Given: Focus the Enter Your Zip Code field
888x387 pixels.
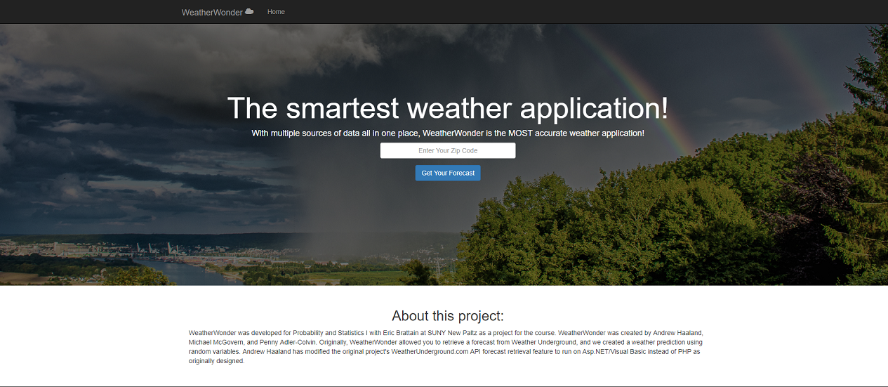Looking at the screenshot, I should (448, 151).
